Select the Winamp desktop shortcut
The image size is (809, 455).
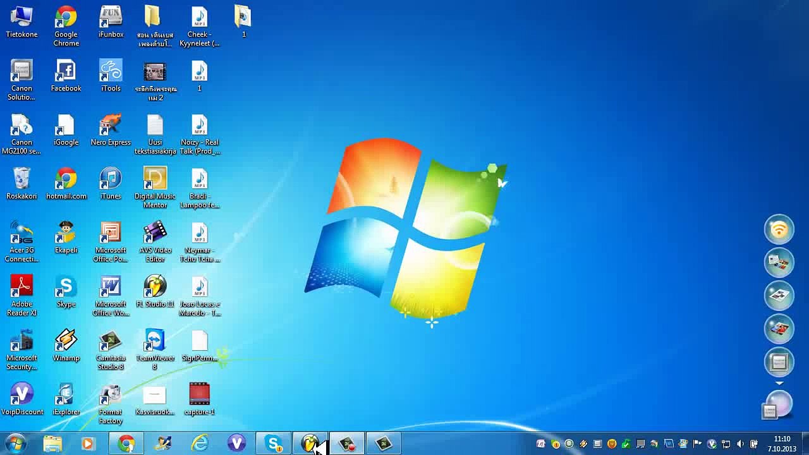point(66,345)
